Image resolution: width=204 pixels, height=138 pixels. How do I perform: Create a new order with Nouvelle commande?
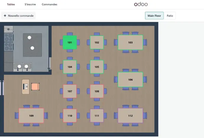tap(18, 16)
